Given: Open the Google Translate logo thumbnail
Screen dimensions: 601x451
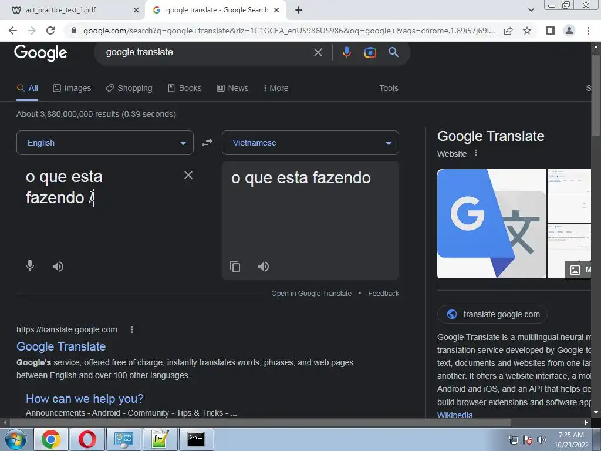Looking at the screenshot, I should [x=492, y=224].
